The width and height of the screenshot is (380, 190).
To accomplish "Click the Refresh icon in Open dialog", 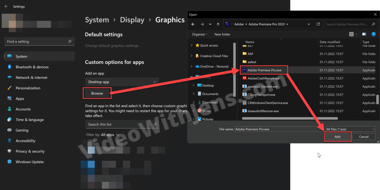I will tap(318, 24).
